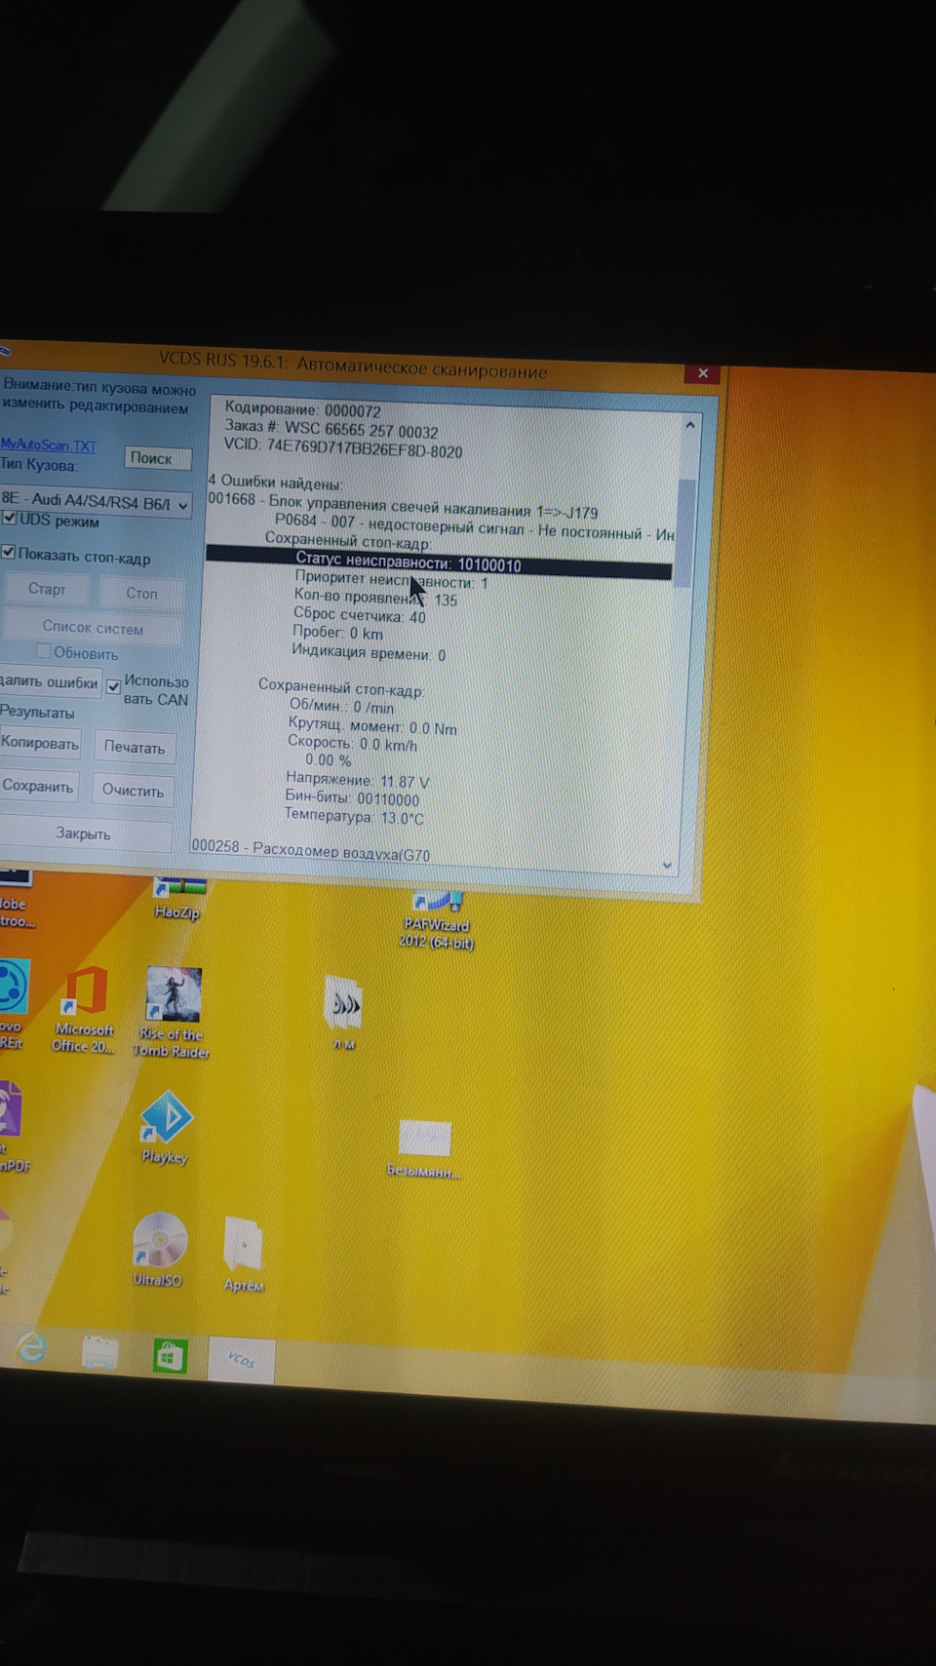936x1666 pixels.
Task: Open the Безымянн... desktop file
Action: coord(424,1149)
